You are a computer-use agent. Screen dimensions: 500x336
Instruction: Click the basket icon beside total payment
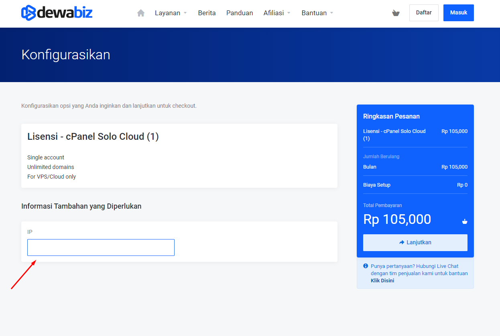(465, 221)
